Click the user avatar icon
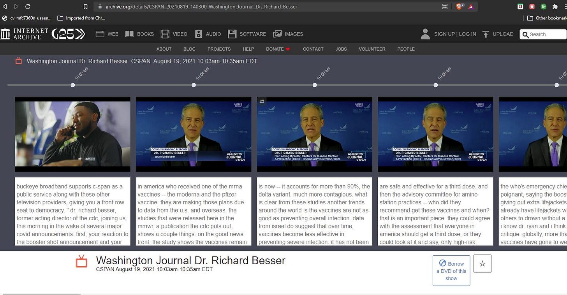The height and width of the screenshot is (295, 567). click(x=425, y=34)
